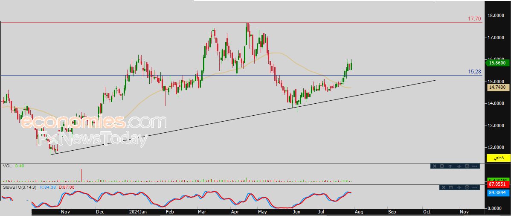Close the VOL indicator panel
Screen dimensions: 511x216
(x=434, y=166)
